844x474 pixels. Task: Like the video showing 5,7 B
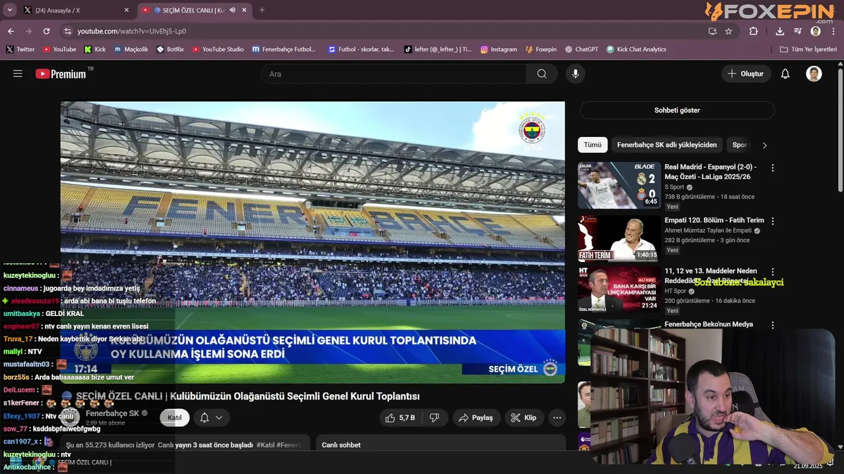coord(401,417)
